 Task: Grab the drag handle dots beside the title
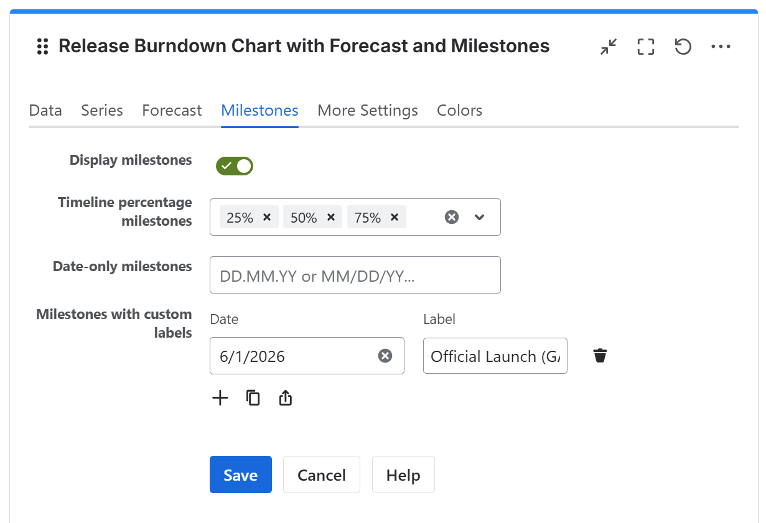pyautogui.click(x=42, y=46)
